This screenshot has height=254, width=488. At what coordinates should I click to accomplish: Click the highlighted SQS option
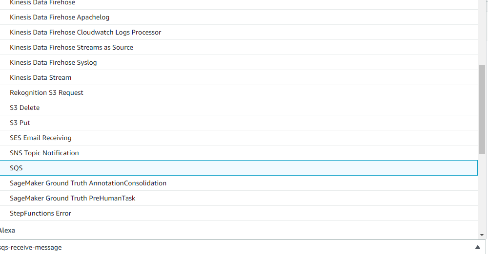coord(239,168)
